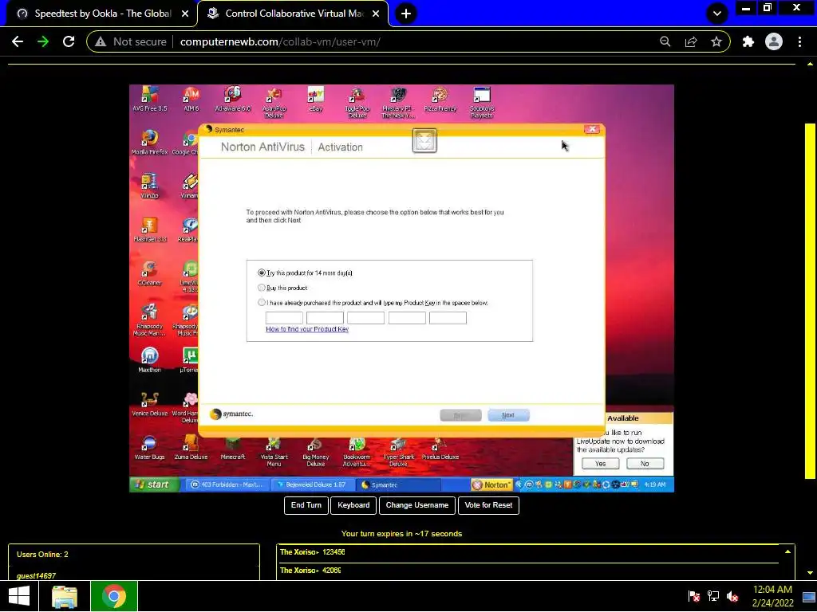Click the XP start button
817x612 pixels.
154,484
